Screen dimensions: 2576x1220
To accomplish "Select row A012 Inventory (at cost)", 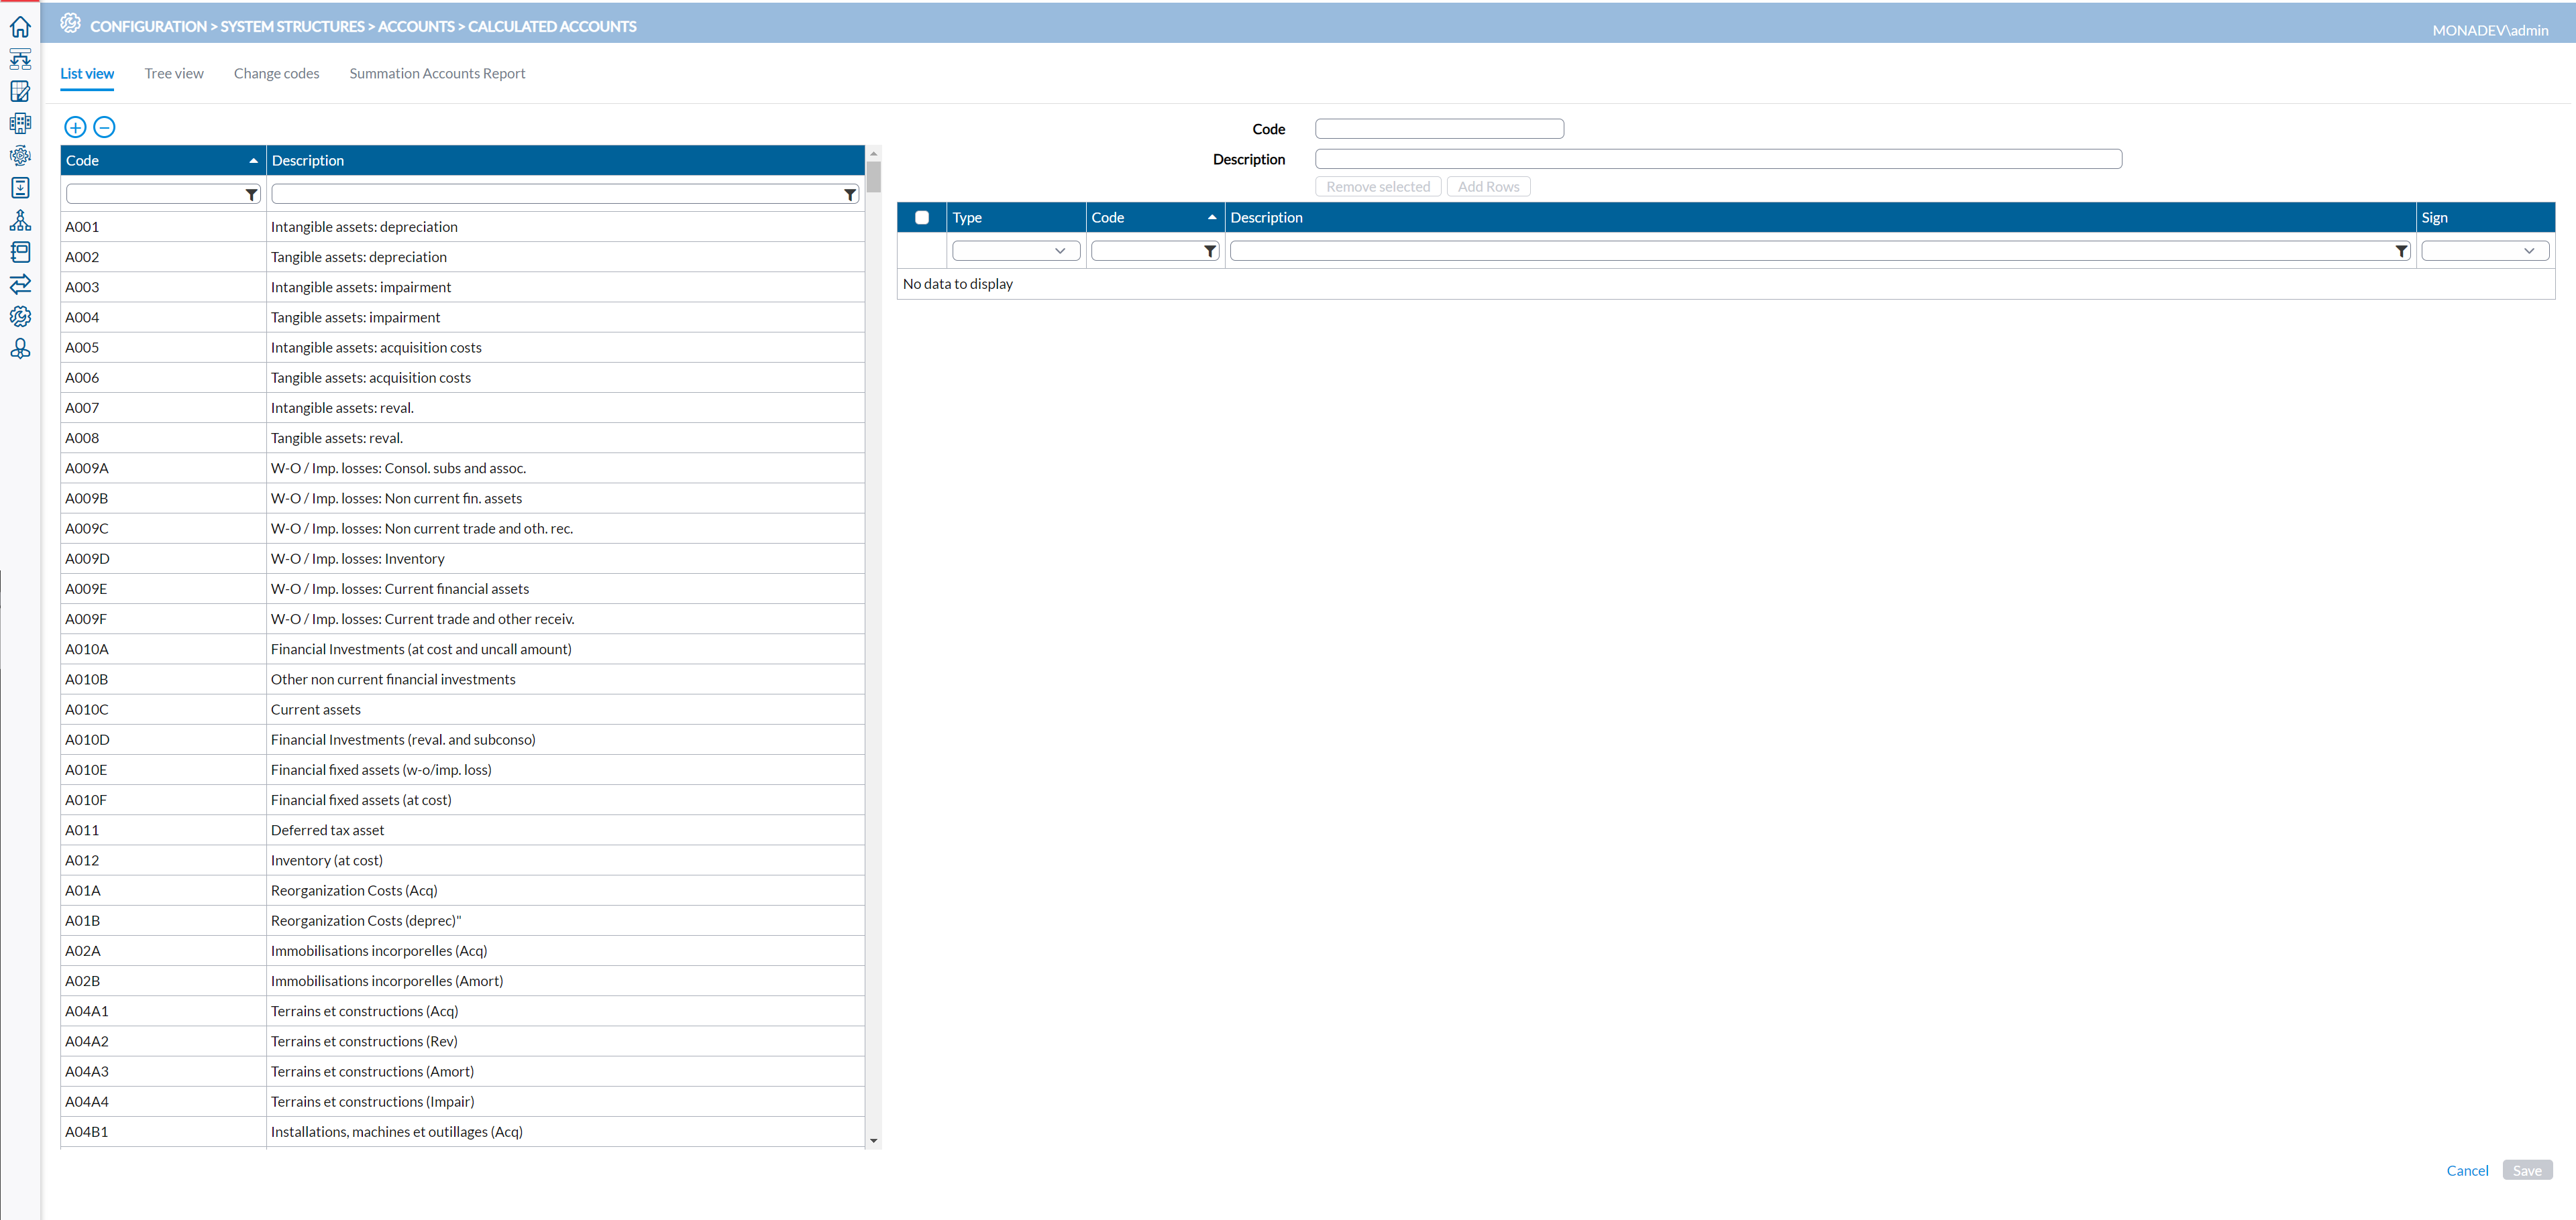I will click(x=463, y=860).
